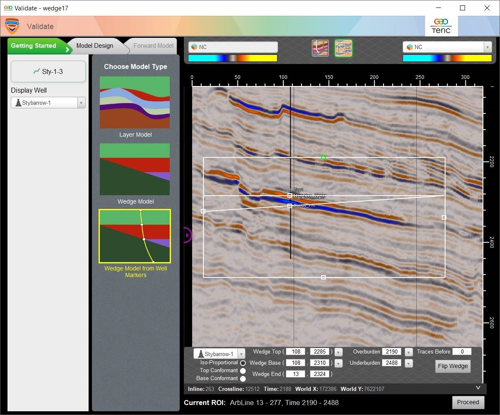
Task: Select the Layer Model thumbnail
Action: [135, 102]
